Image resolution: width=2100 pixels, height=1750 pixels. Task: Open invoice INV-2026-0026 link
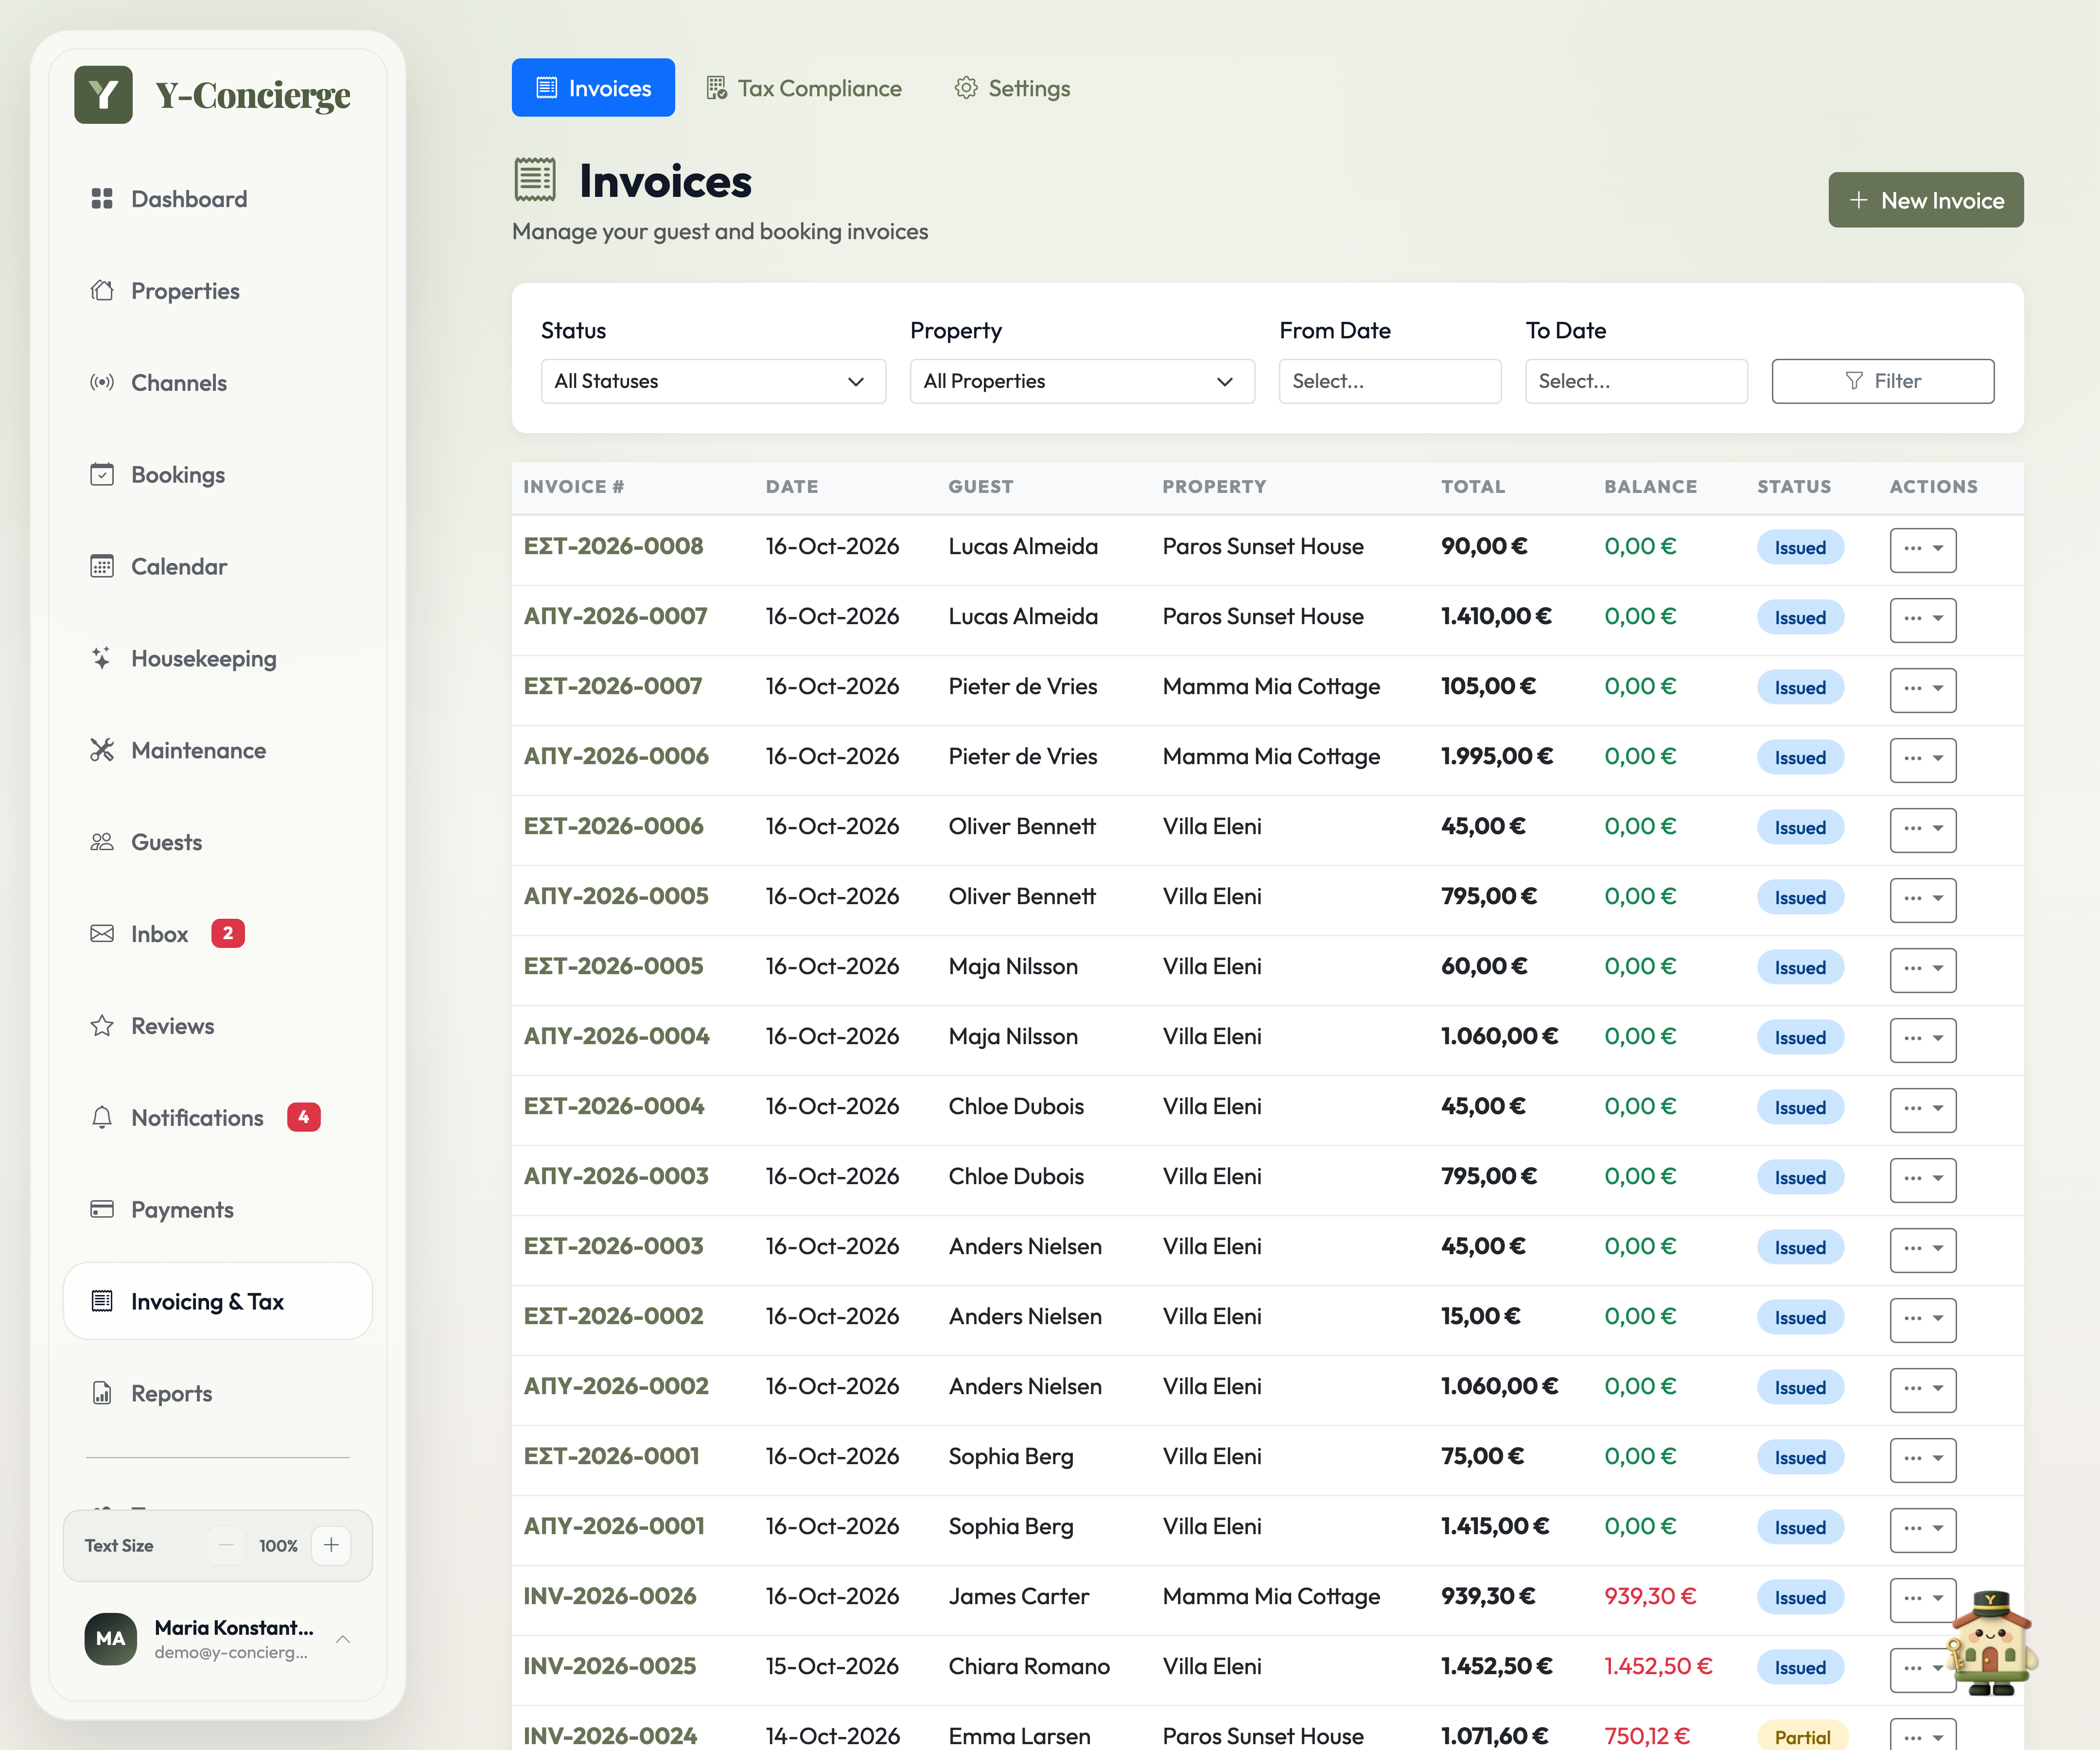(x=609, y=1596)
